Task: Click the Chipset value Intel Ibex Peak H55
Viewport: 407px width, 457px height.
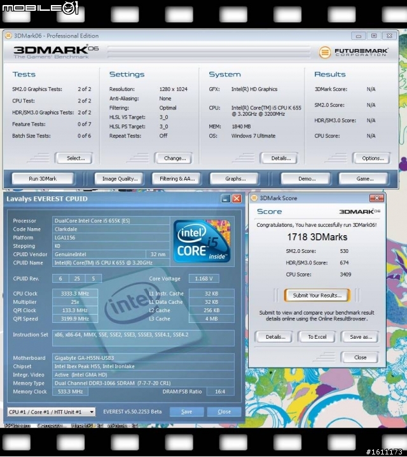Action: 143,366
